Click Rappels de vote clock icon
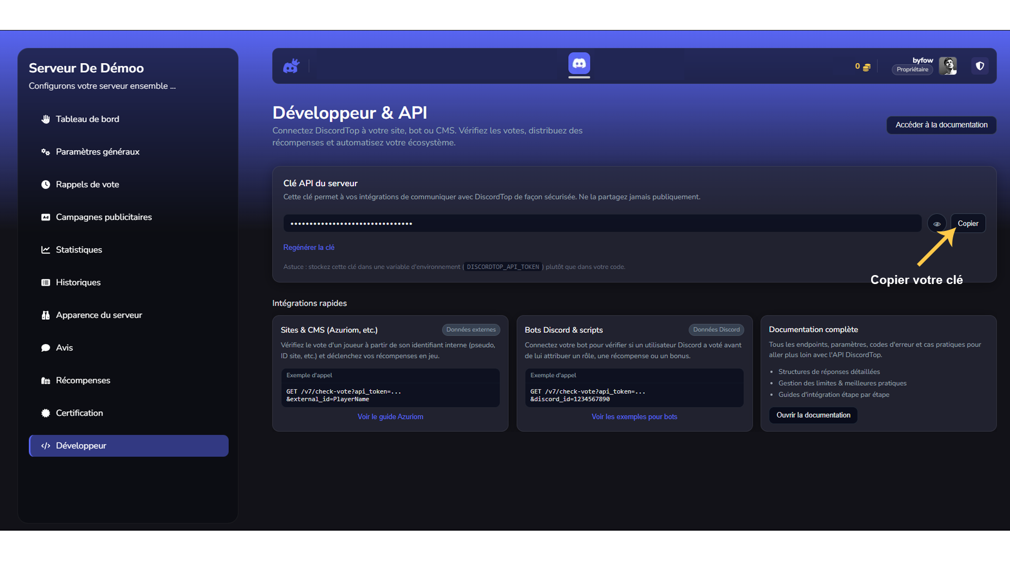This screenshot has height=568, width=1010. (46, 185)
